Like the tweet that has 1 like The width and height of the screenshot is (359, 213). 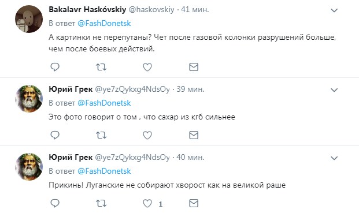147,203
